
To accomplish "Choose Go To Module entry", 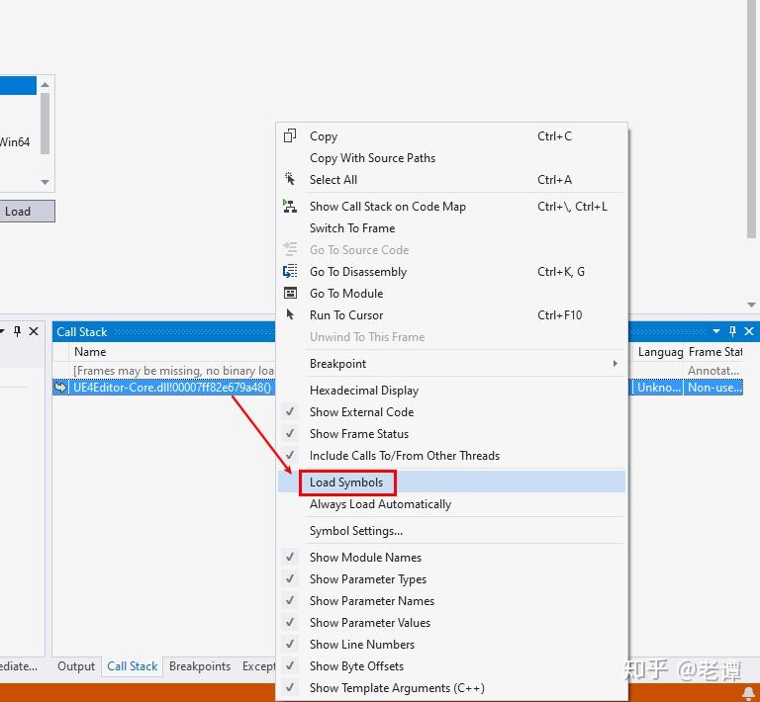I will [x=451, y=294].
